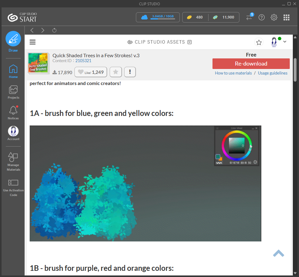Screen dimensions: 299x277
Task: Open Use Activation Code
Action: (13, 188)
